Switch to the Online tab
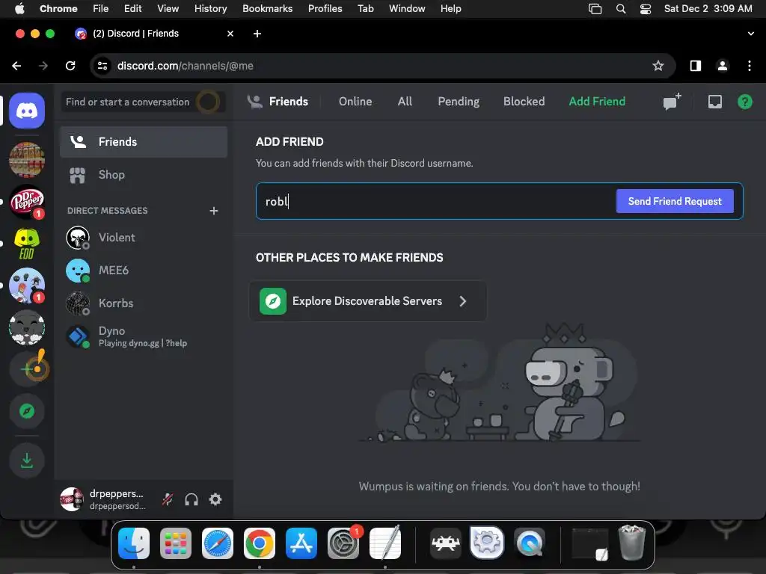Viewport: 766px width, 574px height. pos(355,102)
